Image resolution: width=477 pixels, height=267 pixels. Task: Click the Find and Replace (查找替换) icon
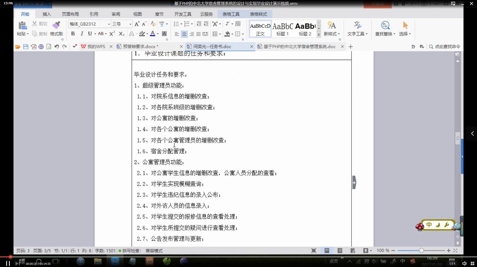tap(385, 25)
